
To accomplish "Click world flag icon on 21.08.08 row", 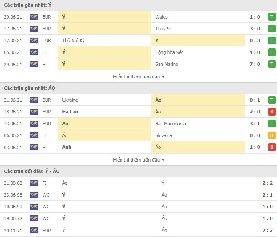I will [34, 183].
